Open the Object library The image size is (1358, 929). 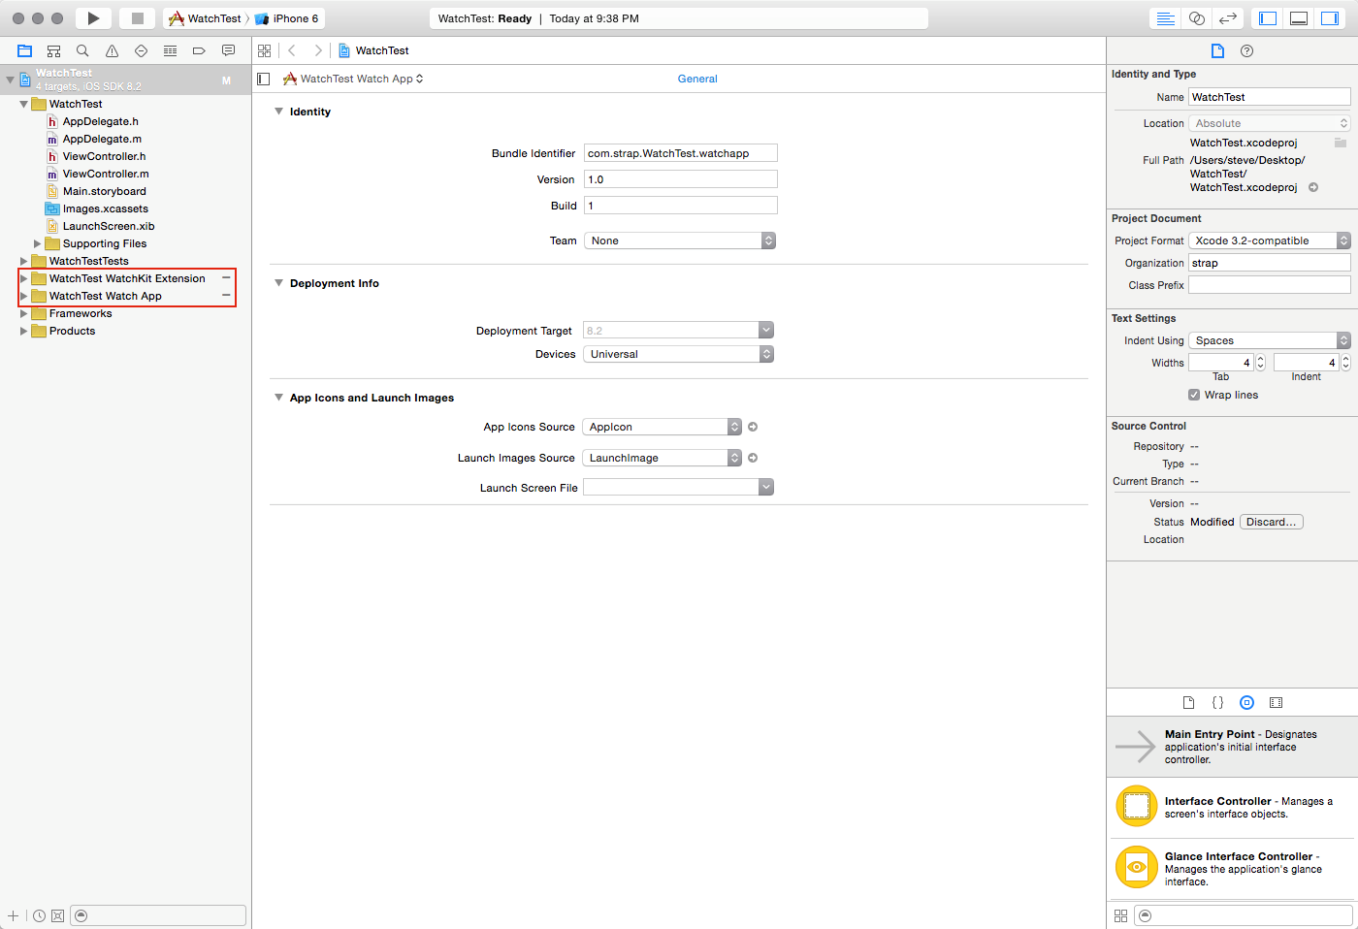1246,702
